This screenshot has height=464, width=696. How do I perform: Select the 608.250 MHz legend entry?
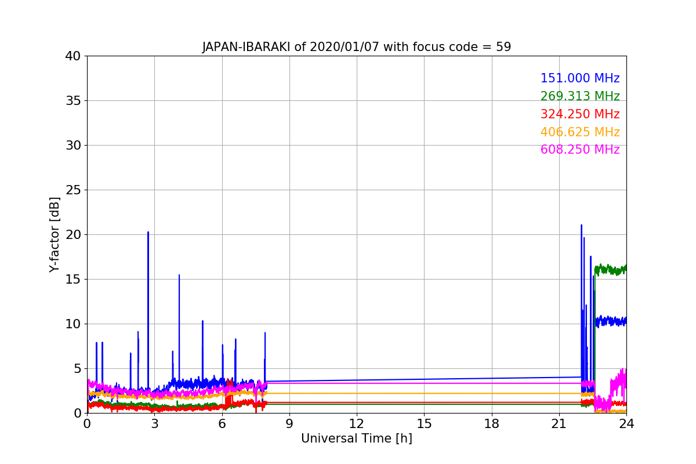[580, 150]
